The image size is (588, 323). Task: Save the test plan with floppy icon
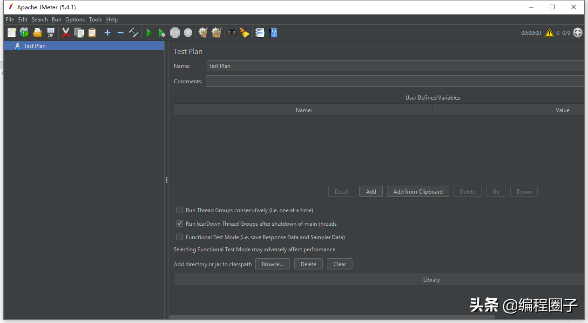tap(51, 33)
